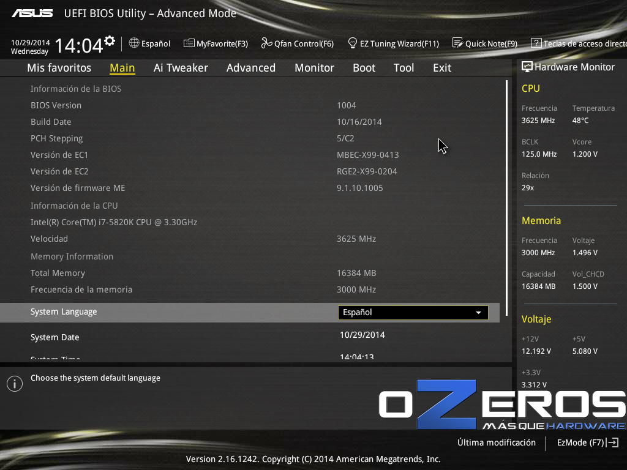Click the +12V reading 12.192 V

[536, 351]
